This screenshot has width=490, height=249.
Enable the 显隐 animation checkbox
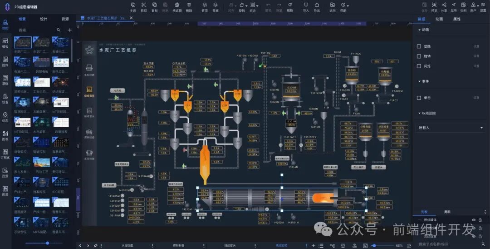click(419, 46)
